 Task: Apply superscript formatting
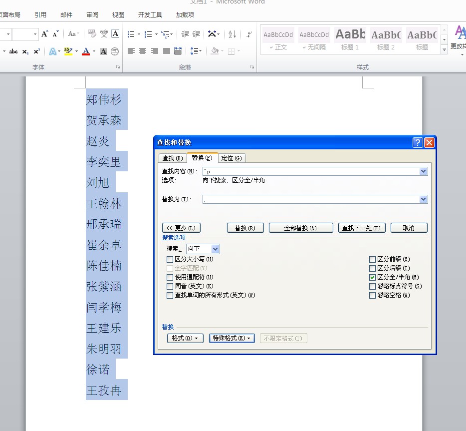pyautogui.click(x=36, y=51)
